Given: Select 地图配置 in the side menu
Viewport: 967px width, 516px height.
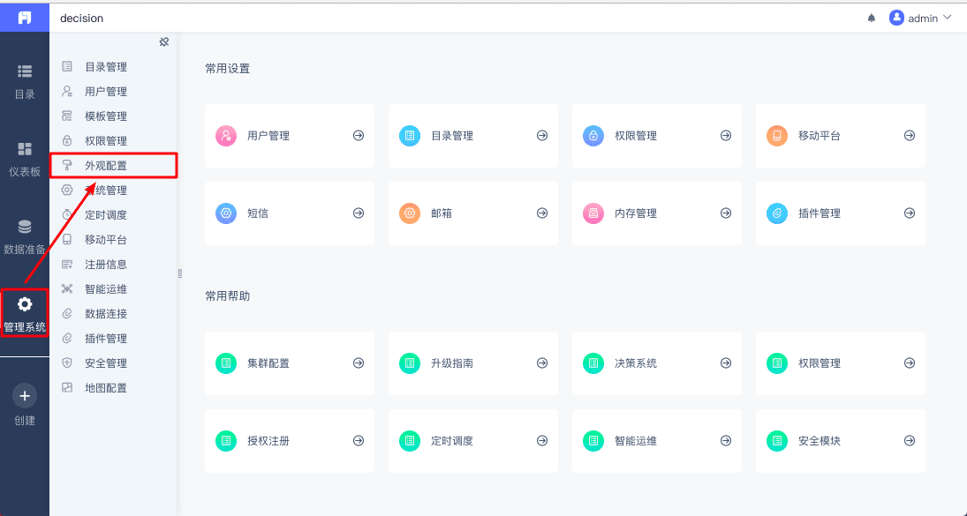Looking at the screenshot, I should 106,388.
